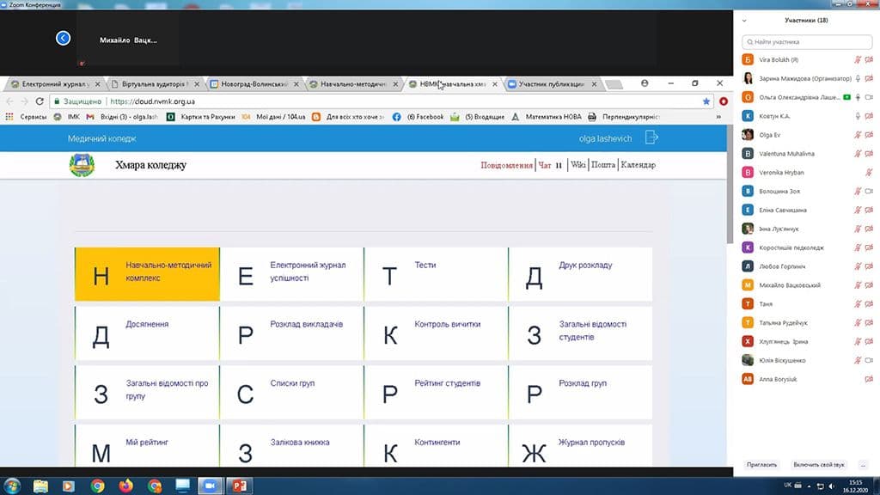Toggle the muted mic icon for Veronika Hryban
This screenshot has width=880, height=495.
tap(869, 172)
